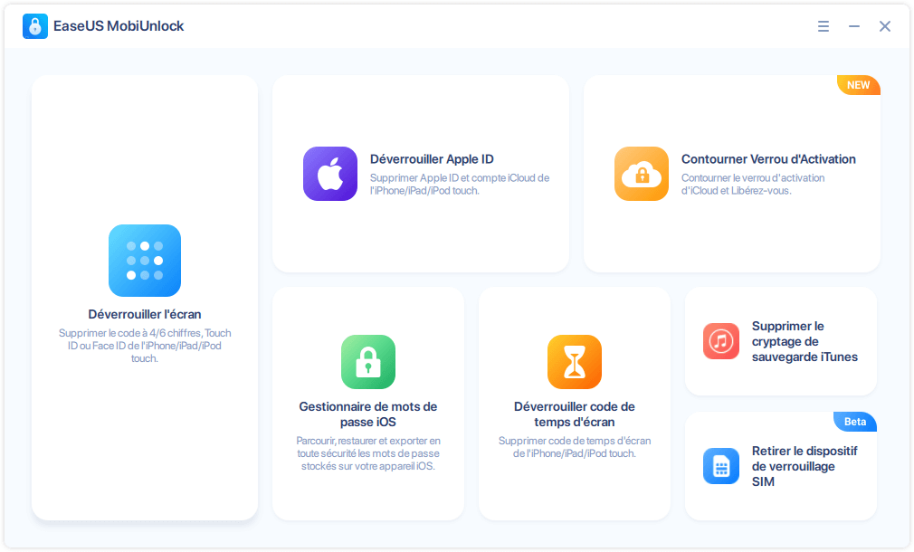Click the EaseUS MobiUnlock lock logo
The image size is (914, 552).
click(33, 25)
